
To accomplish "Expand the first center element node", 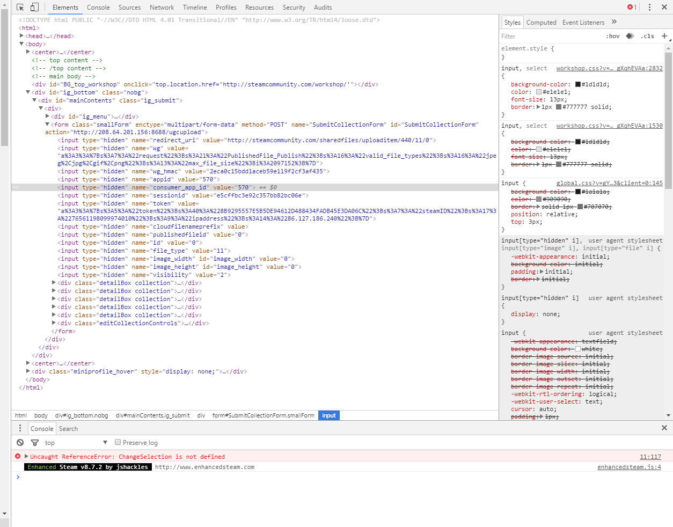I will pyautogui.click(x=28, y=52).
